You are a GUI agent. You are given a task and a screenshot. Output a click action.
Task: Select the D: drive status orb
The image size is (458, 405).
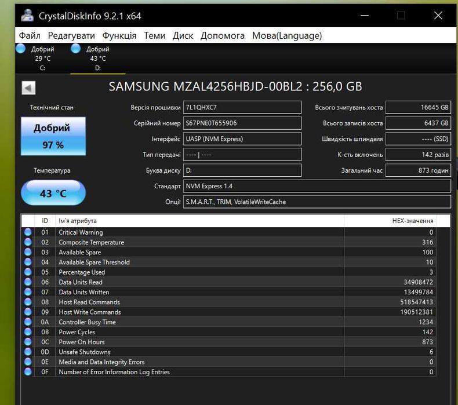tap(75, 49)
